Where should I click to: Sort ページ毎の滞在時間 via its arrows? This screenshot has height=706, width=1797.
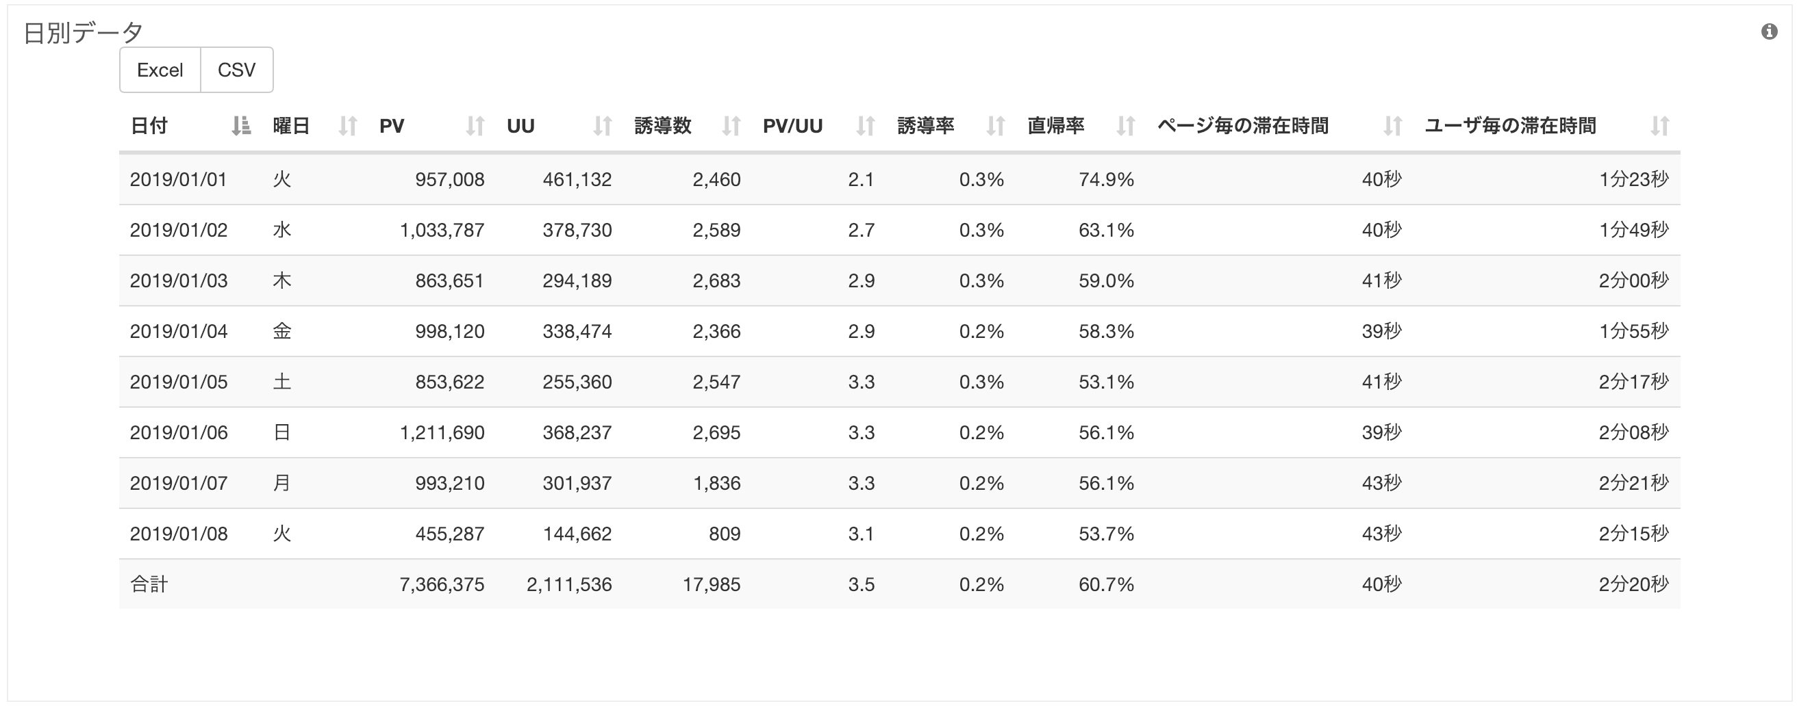coord(1392,126)
